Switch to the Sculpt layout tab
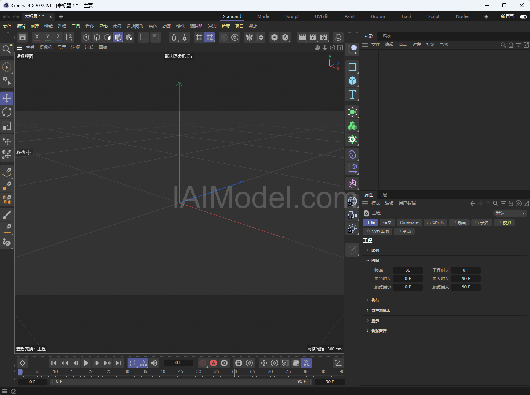The image size is (530, 395). (x=292, y=16)
